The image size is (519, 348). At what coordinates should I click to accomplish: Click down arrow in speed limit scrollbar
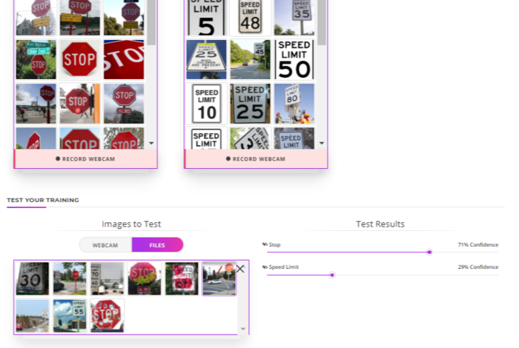[322, 144]
